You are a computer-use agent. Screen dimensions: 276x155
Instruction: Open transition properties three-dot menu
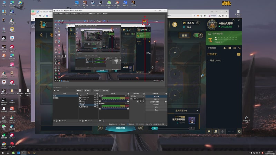[143, 101]
